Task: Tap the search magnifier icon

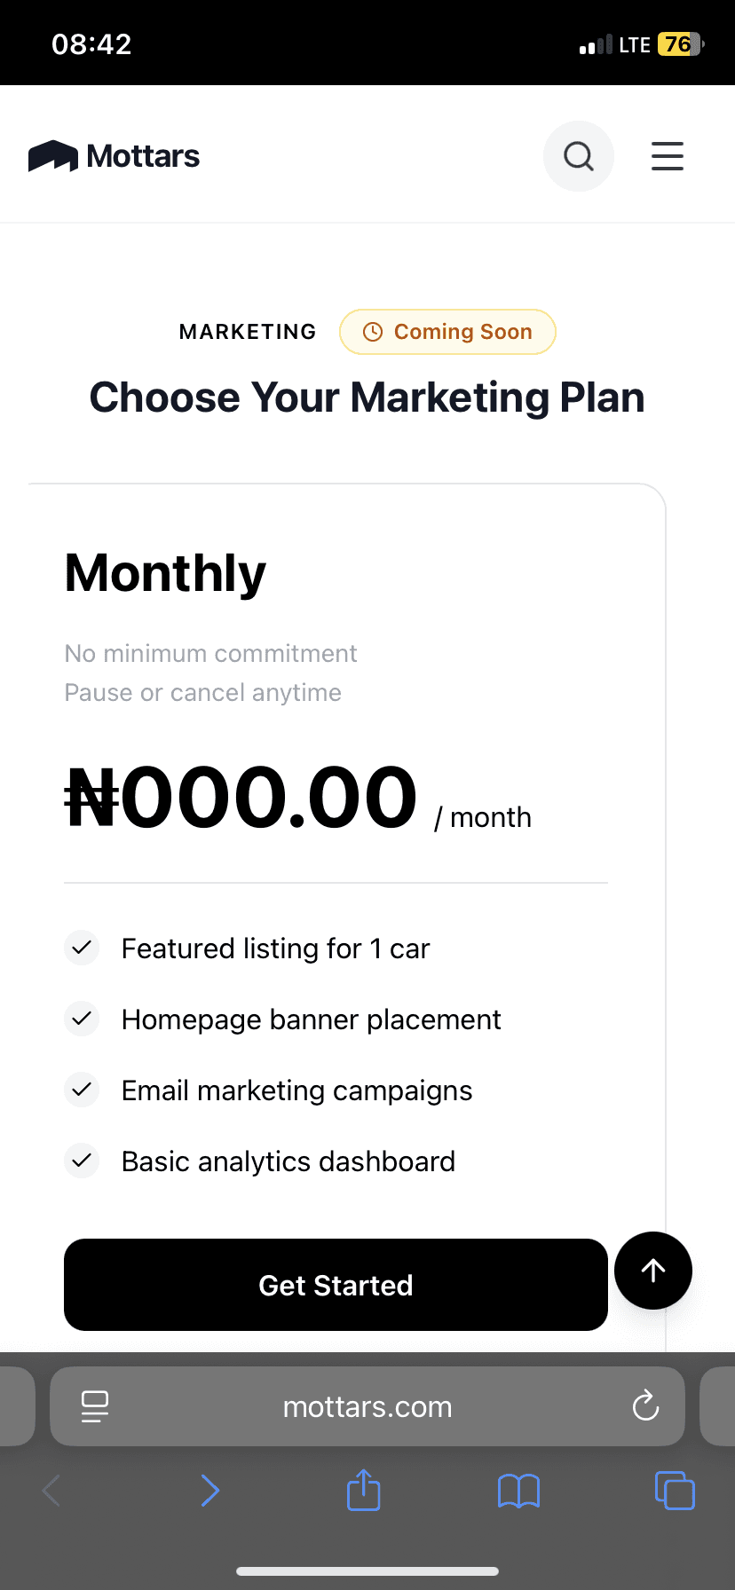Action: (579, 156)
